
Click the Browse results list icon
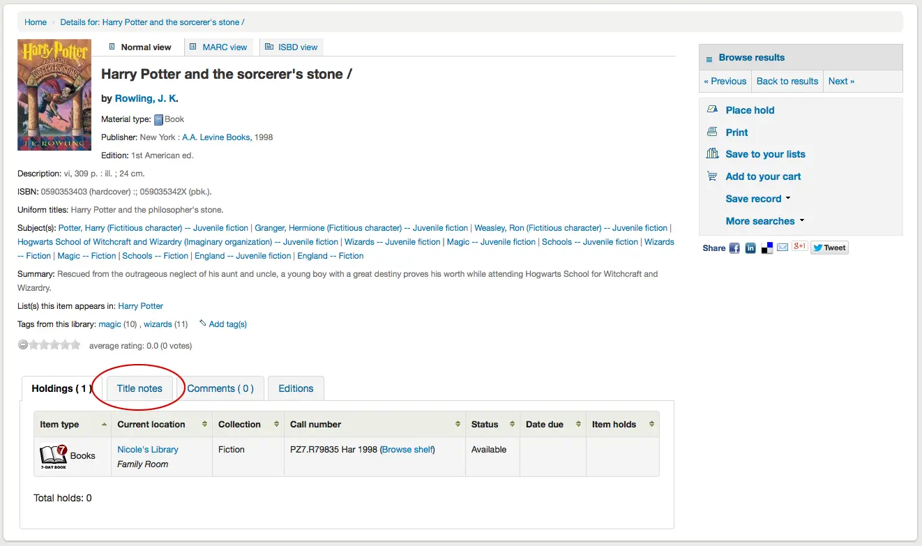[709, 59]
